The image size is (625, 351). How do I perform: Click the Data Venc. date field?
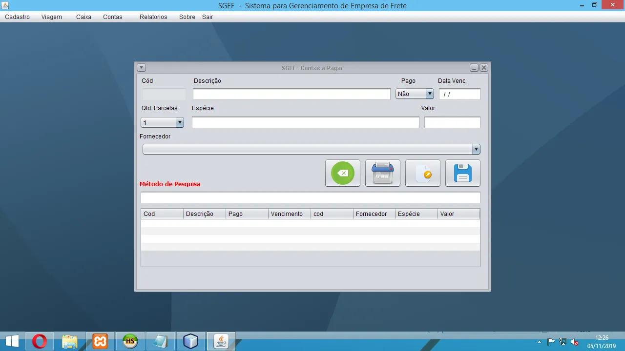coord(459,94)
